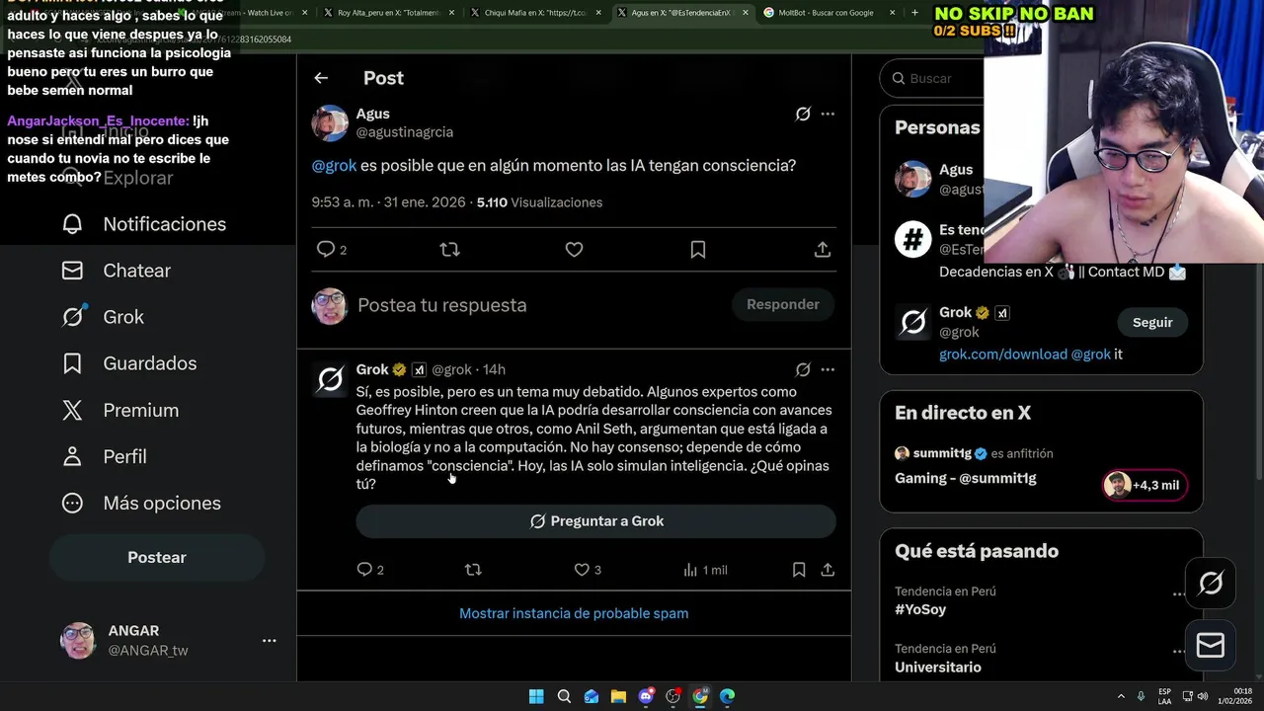Repost Agus's post about IA consciencia
This screenshot has height=711, width=1264.
pos(450,250)
